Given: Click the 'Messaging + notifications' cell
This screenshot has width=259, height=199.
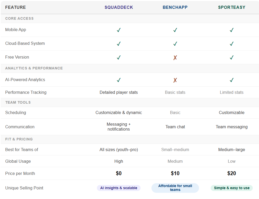Looking at the screenshot, I should 119,127.
